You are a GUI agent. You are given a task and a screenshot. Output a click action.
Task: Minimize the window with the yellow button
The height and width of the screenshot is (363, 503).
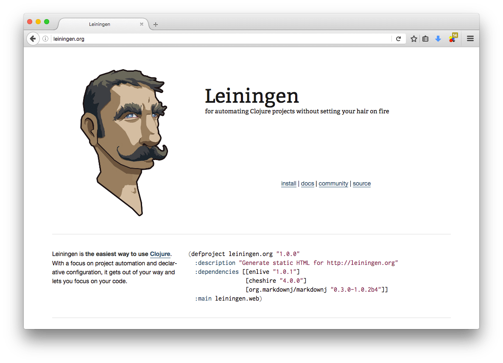38,22
